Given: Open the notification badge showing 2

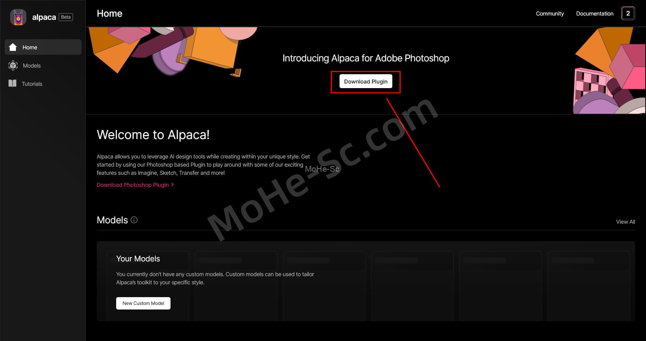Looking at the screenshot, I should (x=628, y=13).
